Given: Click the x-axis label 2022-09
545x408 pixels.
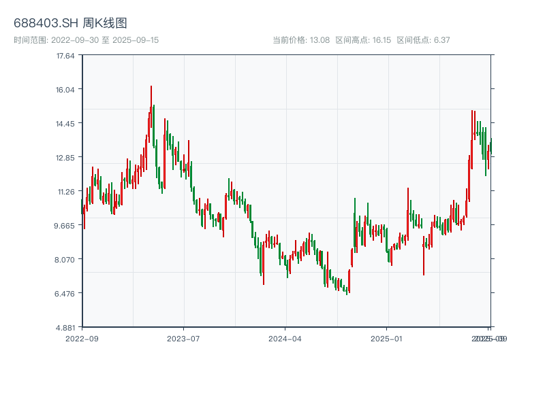Looking at the screenshot, I should [82, 339].
